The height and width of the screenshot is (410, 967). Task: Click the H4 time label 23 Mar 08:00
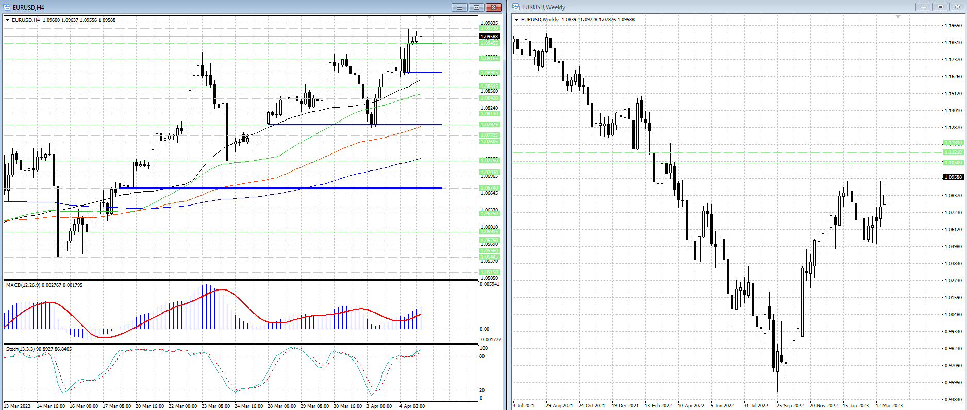point(215,406)
